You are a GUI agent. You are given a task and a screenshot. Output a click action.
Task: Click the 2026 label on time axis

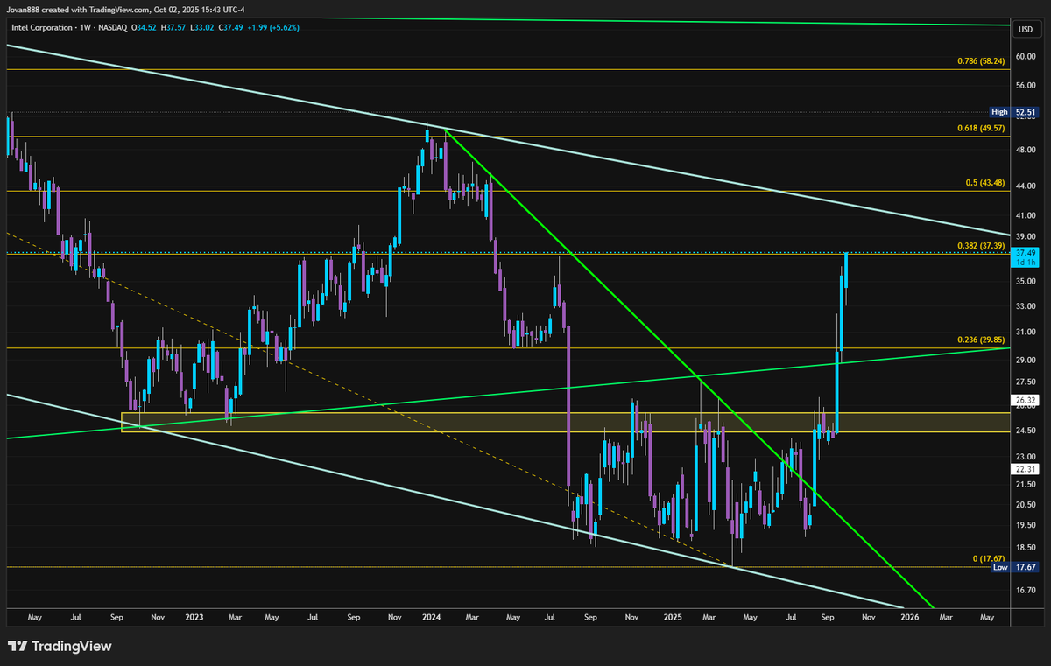(x=910, y=617)
